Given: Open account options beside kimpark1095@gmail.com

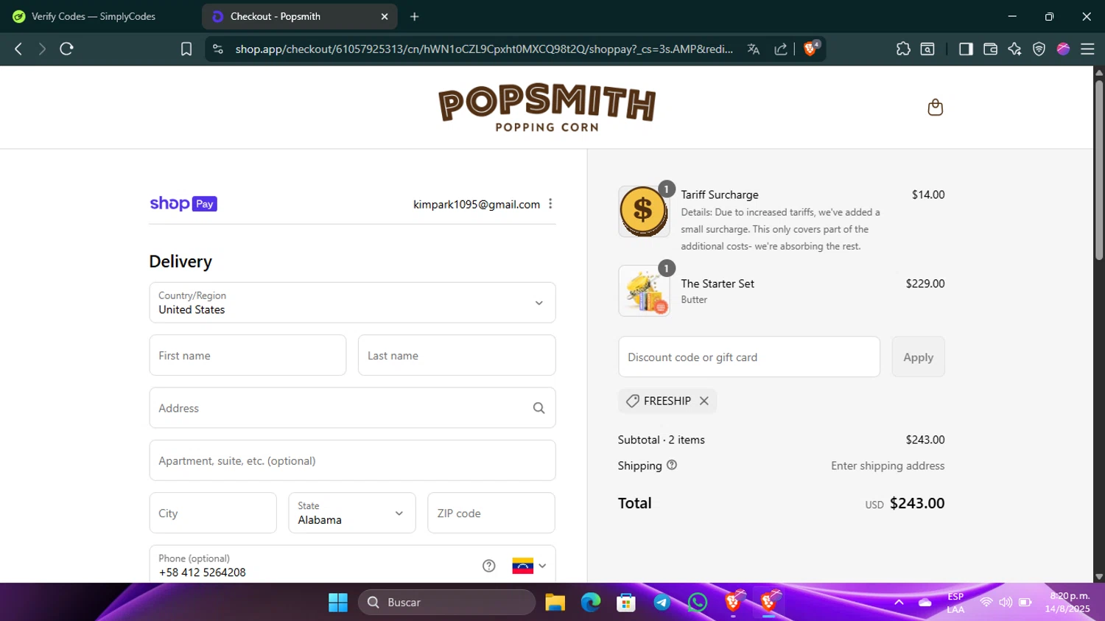Looking at the screenshot, I should coord(550,204).
